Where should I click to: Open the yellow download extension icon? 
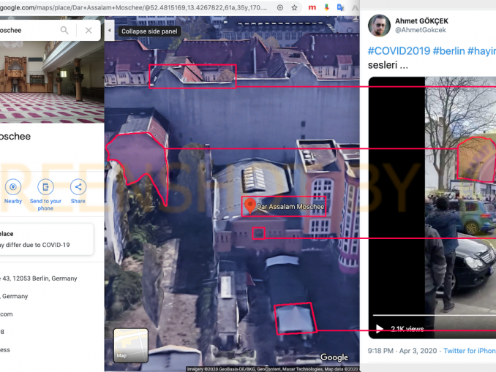pyautogui.click(x=327, y=7)
